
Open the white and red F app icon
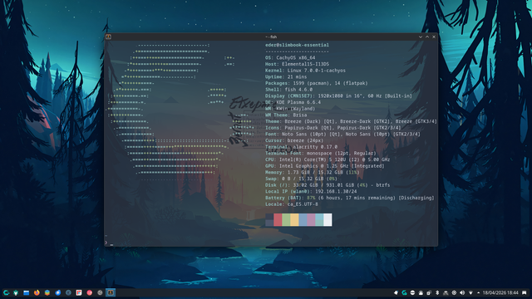tap(79, 292)
